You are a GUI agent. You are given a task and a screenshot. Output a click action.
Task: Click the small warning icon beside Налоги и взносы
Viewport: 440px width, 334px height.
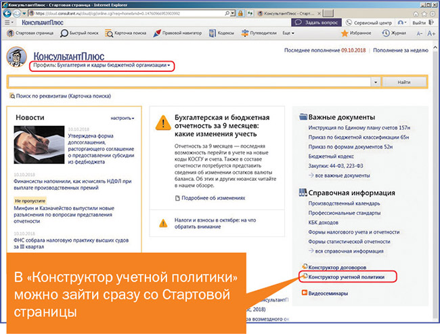tap(163, 224)
